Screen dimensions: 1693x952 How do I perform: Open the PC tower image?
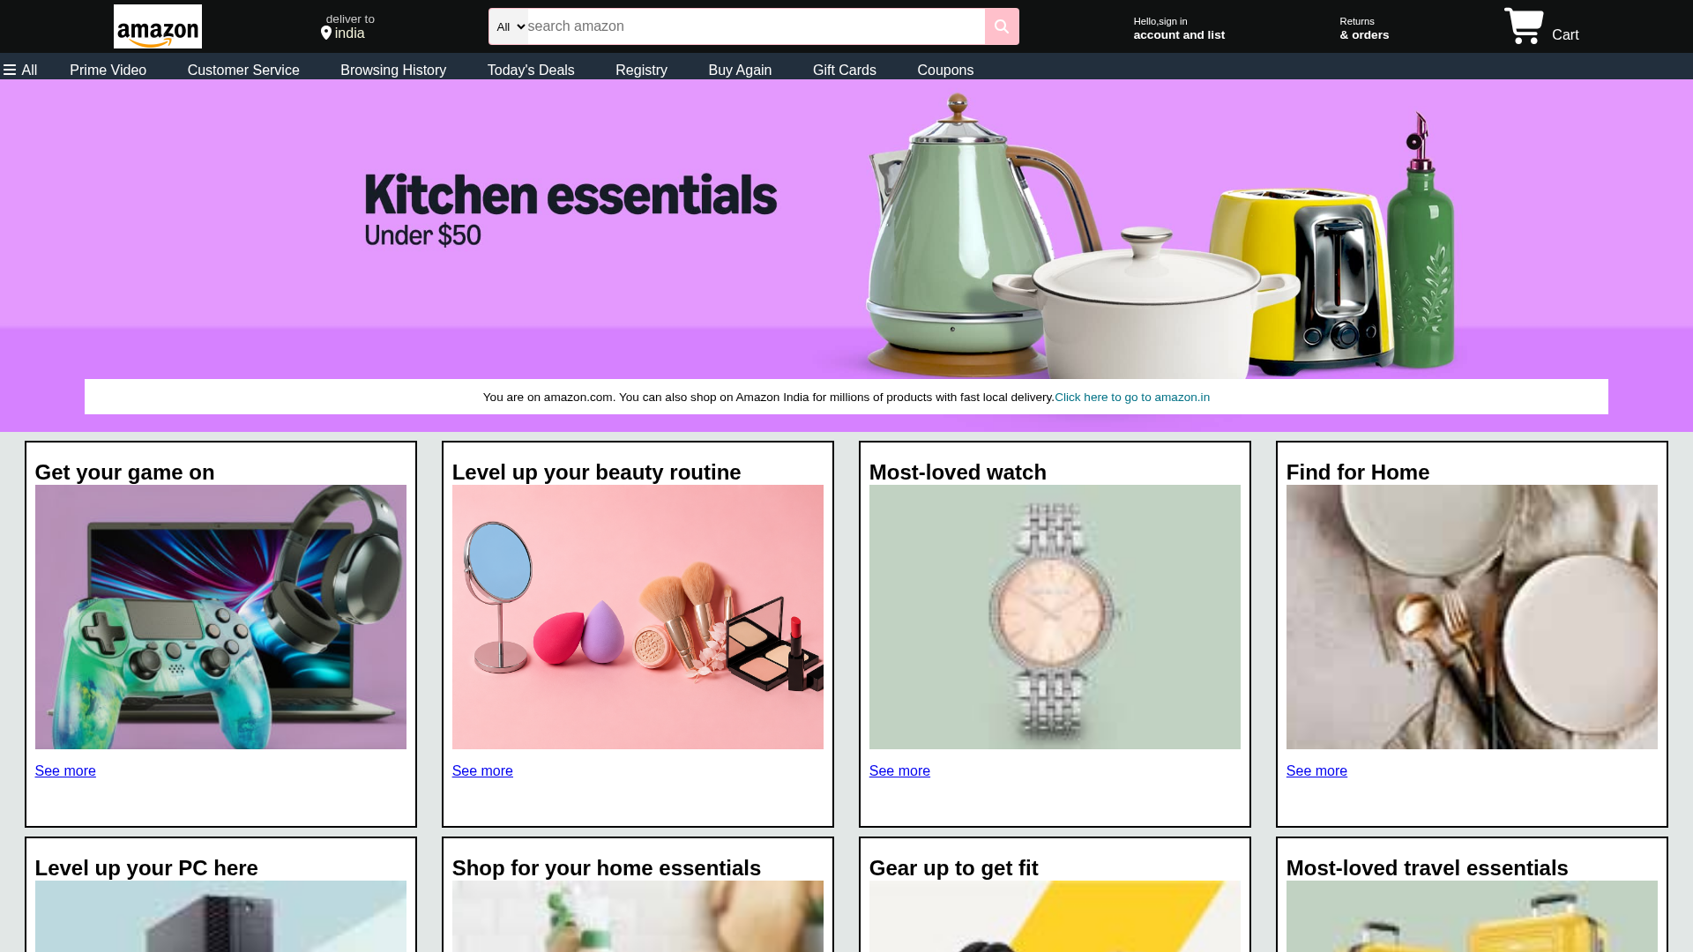click(220, 917)
